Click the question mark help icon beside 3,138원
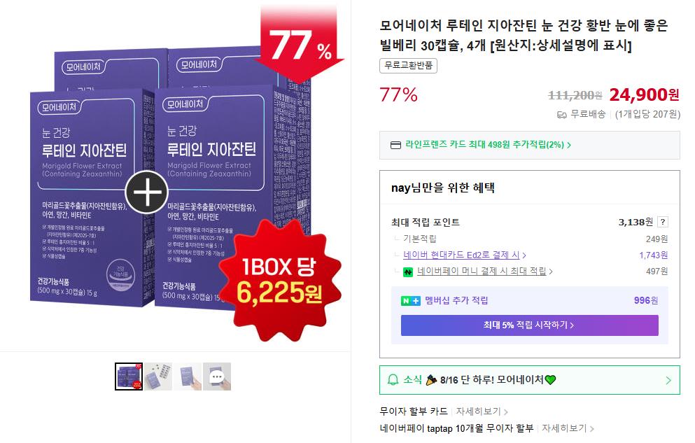Image resolution: width=695 pixels, height=443 pixels. (x=663, y=222)
